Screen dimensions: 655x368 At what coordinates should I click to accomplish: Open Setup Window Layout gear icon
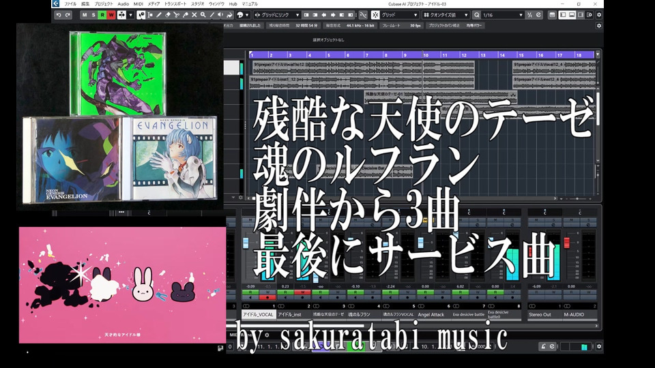(x=589, y=15)
